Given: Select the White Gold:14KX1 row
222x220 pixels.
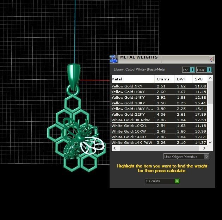Looking at the screenshot, I should click(x=159, y=137).
